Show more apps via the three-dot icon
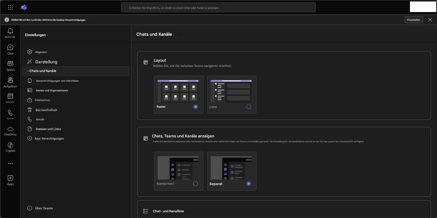 point(10,164)
